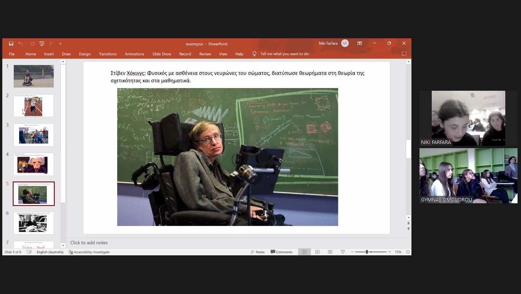Click Next Slide double arrow below scrollbar
This screenshot has width=521, height=294.
tap(408, 229)
